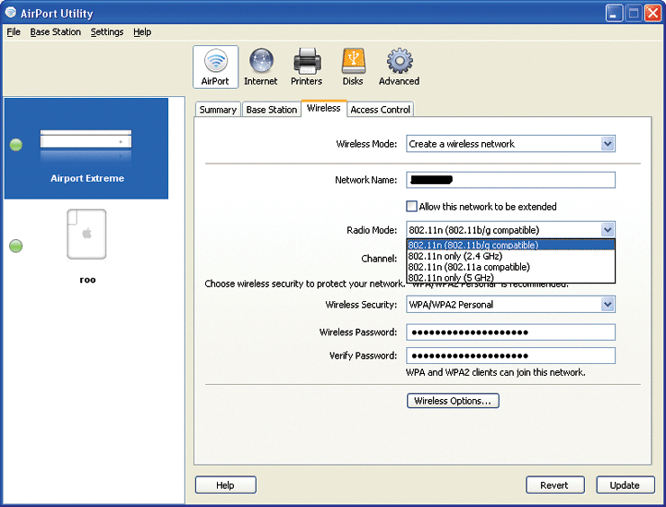This screenshot has height=507, width=666.
Task: Choose '802.11n (802.11b/g compatible)' from list
Action: [x=510, y=245]
